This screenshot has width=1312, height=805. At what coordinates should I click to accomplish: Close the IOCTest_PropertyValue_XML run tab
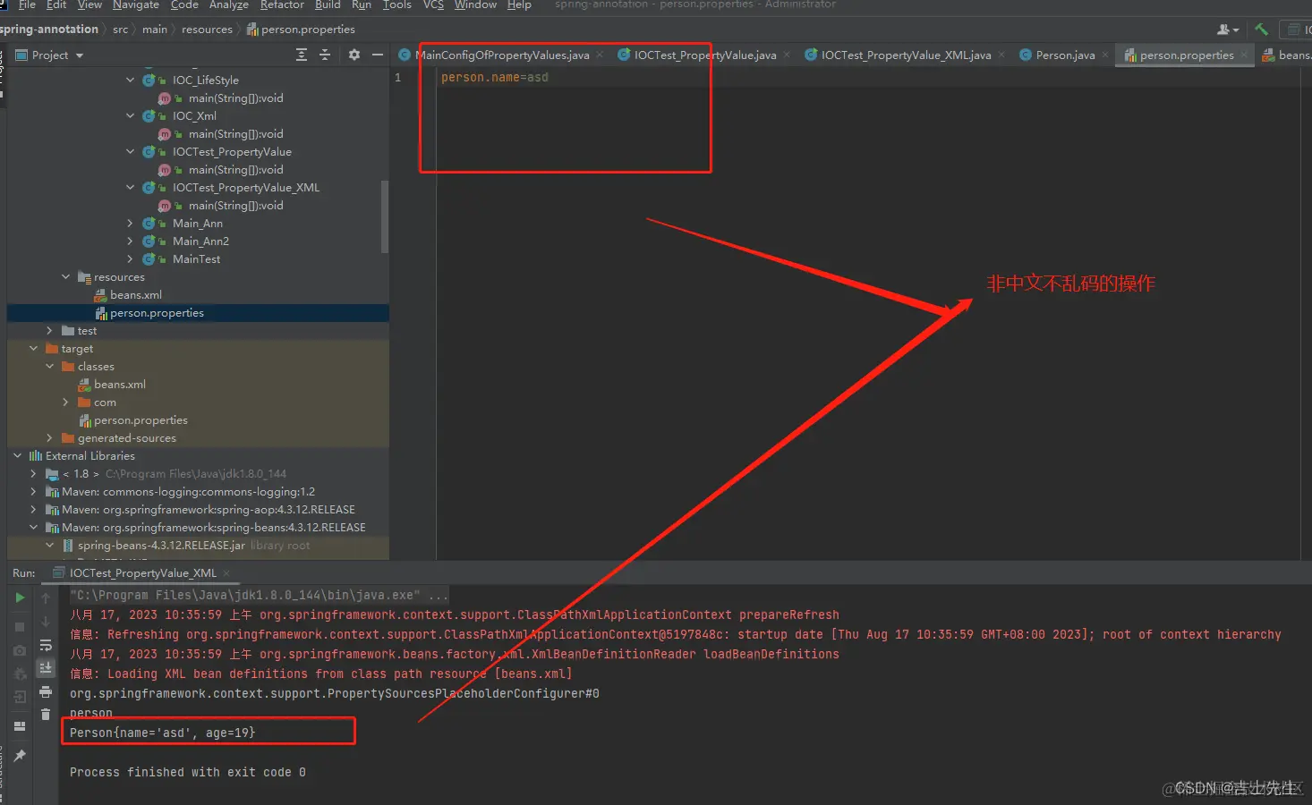pyautogui.click(x=226, y=573)
